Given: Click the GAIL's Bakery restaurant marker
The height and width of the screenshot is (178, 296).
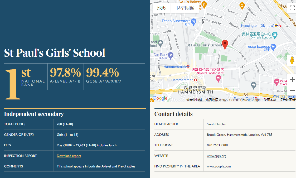Looking at the screenshot, I should click(x=204, y=5).
